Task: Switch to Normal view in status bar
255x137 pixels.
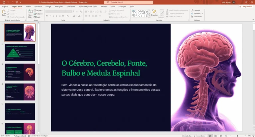Action: point(210,136)
